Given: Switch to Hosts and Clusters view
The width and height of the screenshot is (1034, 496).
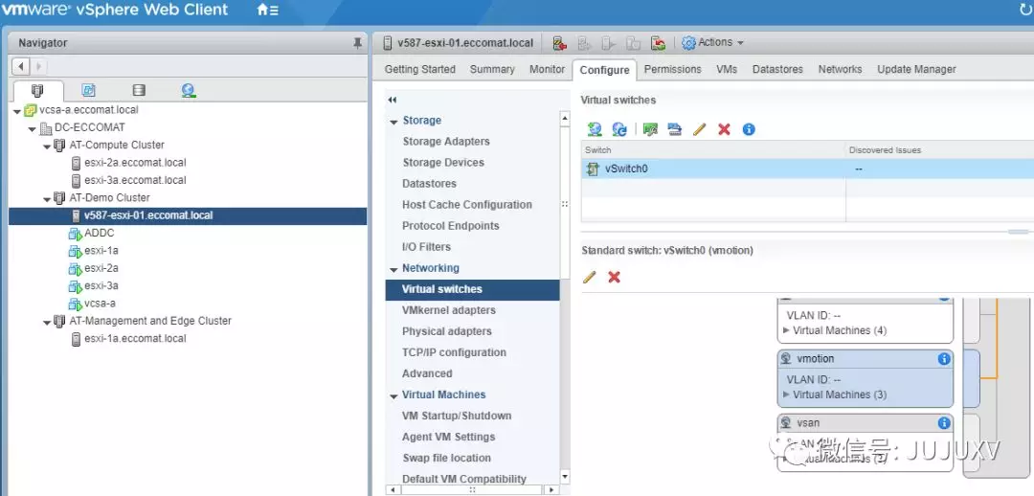Looking at the screenshot, I should [37, 91].
